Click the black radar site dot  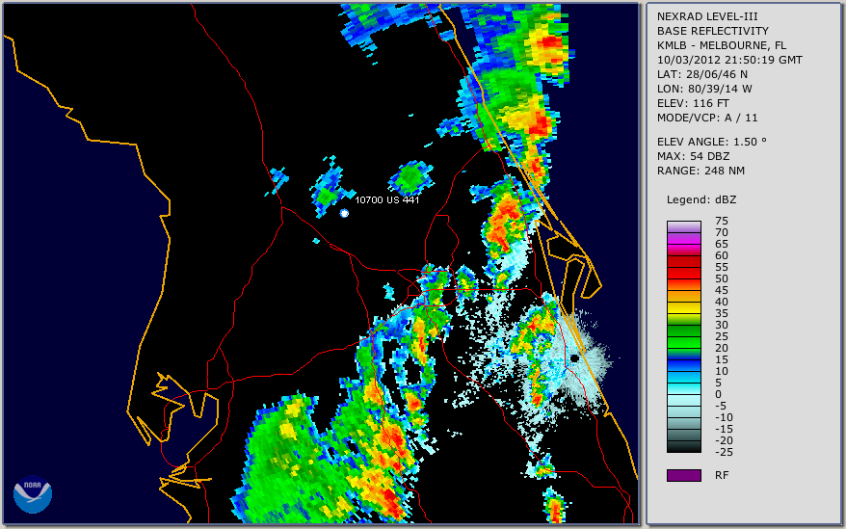[x=574, y=357]
